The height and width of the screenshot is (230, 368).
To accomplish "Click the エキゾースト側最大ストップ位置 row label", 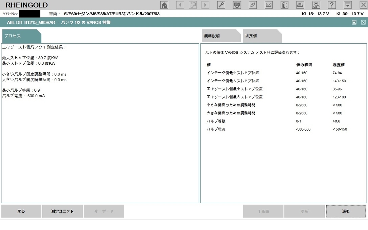I will click(235, 97).
